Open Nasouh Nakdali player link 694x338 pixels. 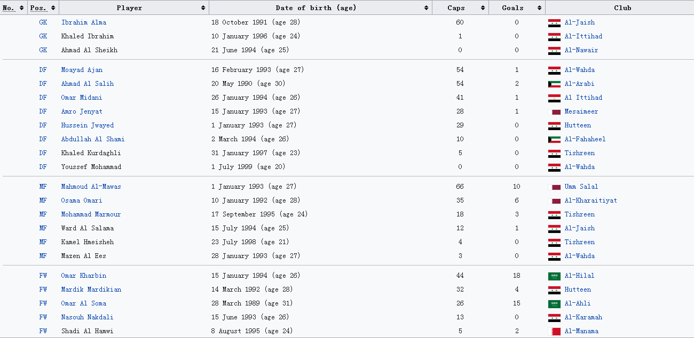point(88,317)
